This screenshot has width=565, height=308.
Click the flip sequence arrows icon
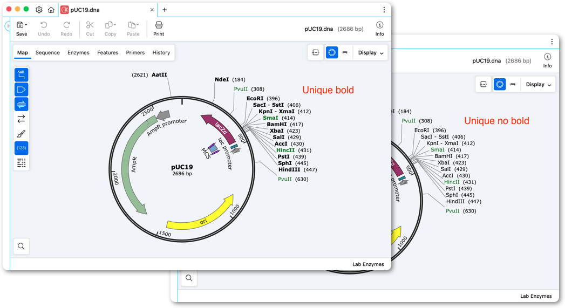(21, 119)
